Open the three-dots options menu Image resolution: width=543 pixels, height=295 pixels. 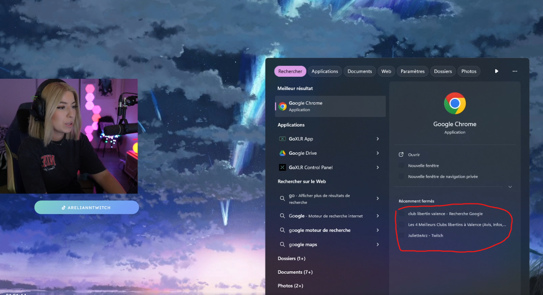(515, 71)
